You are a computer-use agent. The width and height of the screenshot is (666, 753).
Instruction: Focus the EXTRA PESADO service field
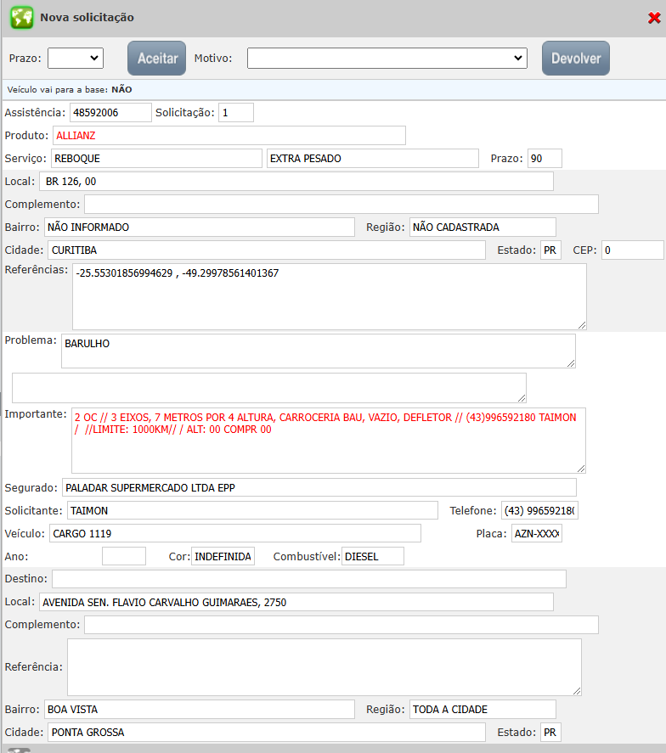[372, 159]
